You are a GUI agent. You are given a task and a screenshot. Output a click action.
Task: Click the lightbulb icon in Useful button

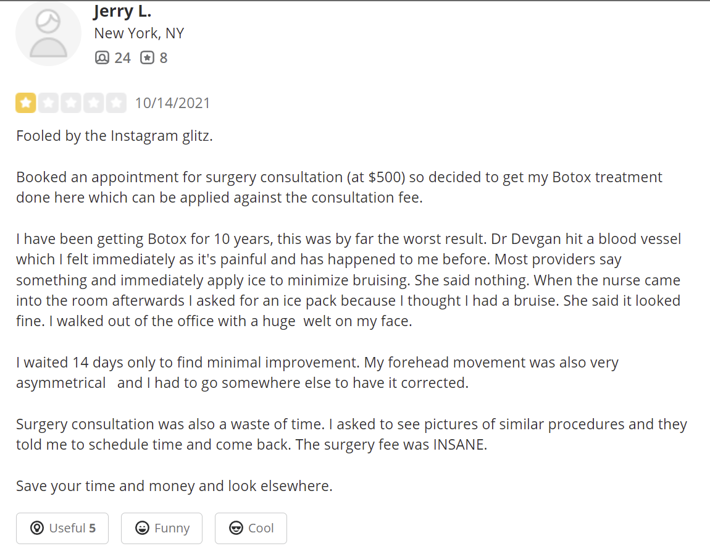(37, 528)
